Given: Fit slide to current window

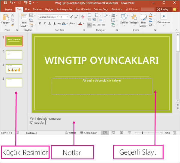Looking at the screenshot, I should [174, 133].
